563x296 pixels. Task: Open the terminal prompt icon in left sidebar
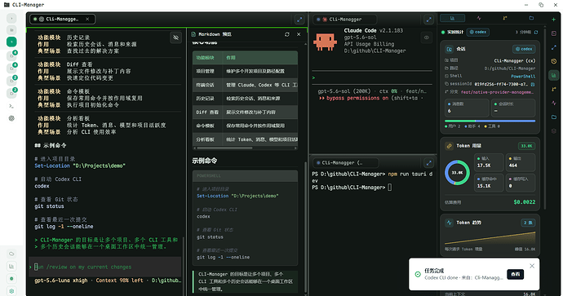(11, 106)
